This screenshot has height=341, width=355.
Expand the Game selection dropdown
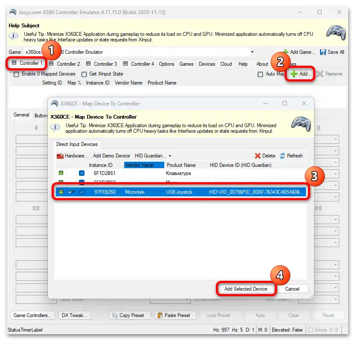coord(252,52)
